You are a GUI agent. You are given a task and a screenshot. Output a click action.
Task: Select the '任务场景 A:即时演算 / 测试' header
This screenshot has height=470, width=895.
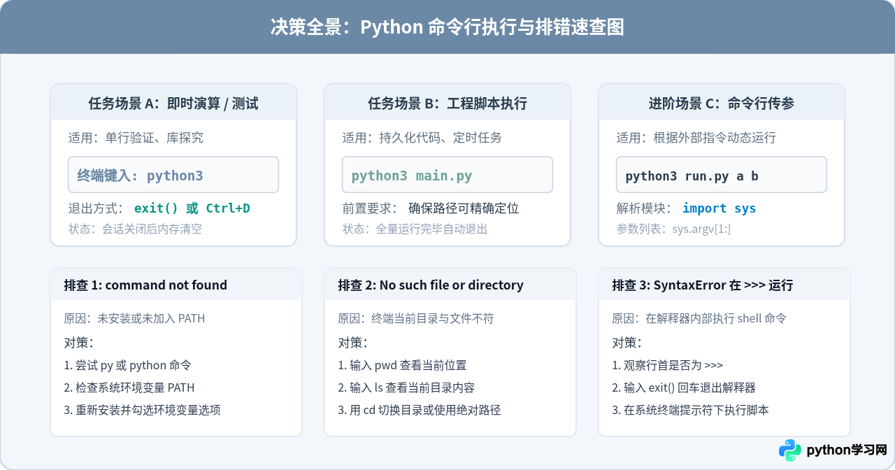(173, 104)
